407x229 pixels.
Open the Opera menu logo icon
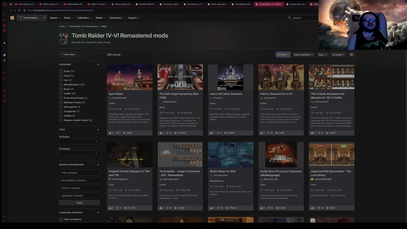[x=4, y=4]
